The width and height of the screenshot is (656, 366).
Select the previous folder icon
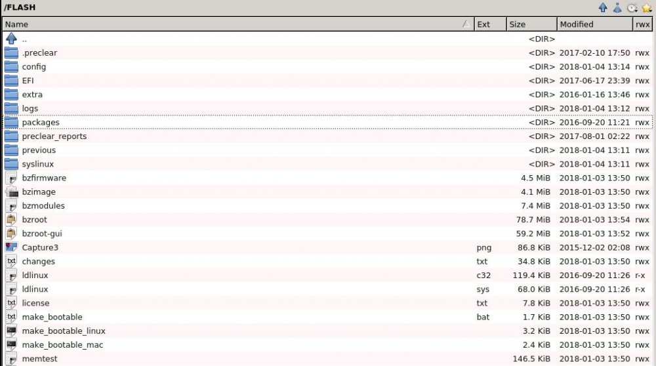(x=11, y=150)
